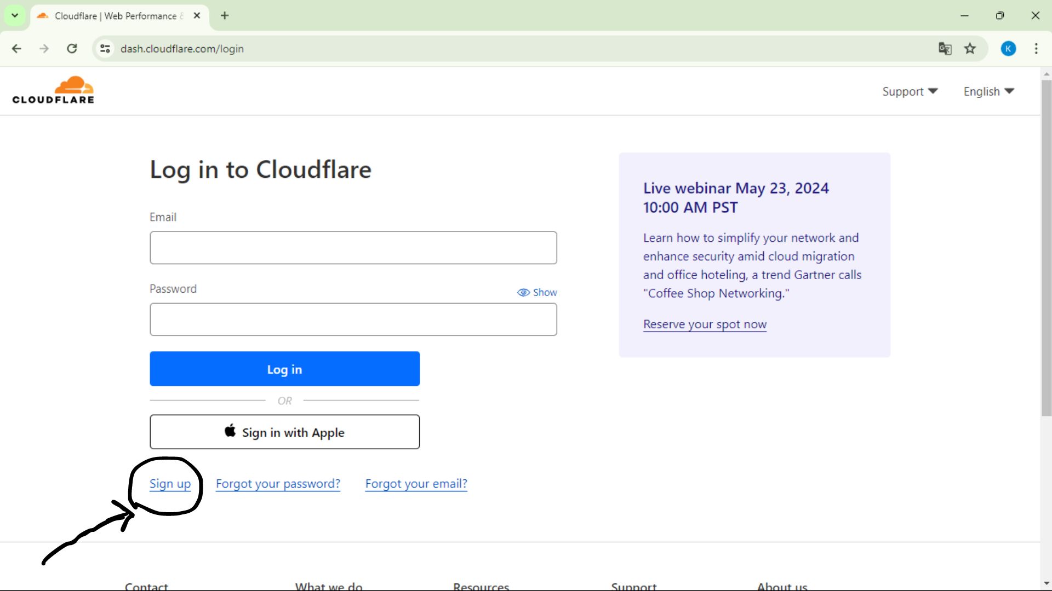Open Forgot your password link
Screen dimensions: 1052x591
coord(278,484)
